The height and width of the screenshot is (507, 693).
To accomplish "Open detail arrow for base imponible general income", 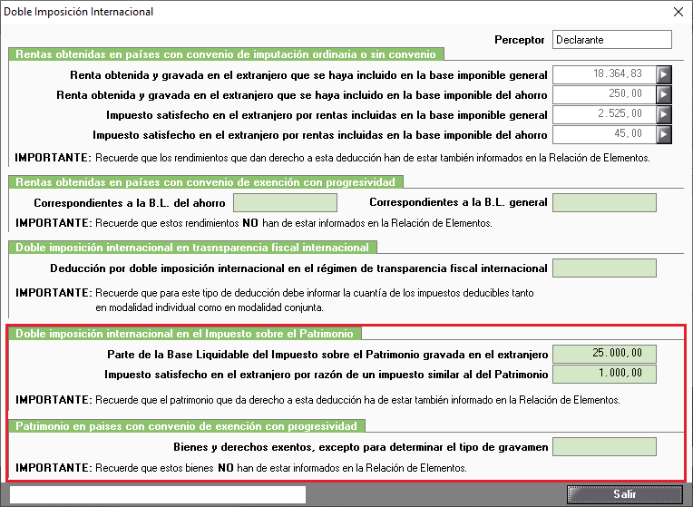I will click(664, 74).
